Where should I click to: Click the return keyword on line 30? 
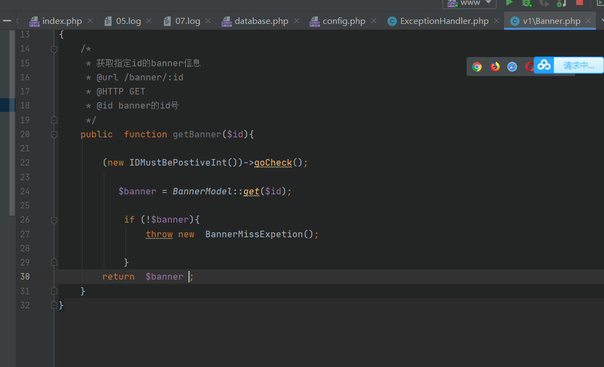tap(118, 276)
